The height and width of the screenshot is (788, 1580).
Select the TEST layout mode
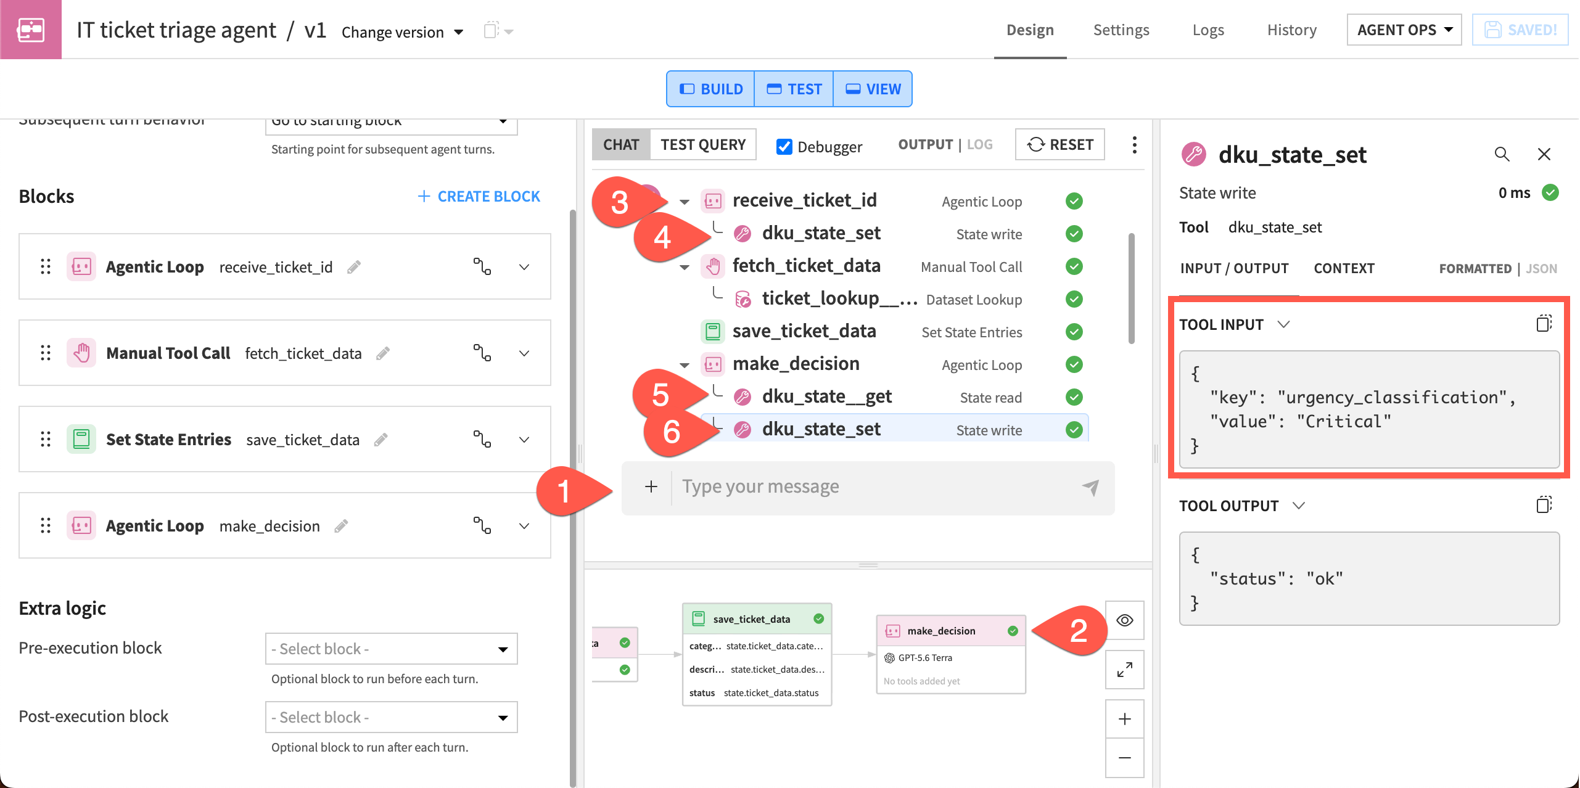pyautogui.click(x=794, y=89)
